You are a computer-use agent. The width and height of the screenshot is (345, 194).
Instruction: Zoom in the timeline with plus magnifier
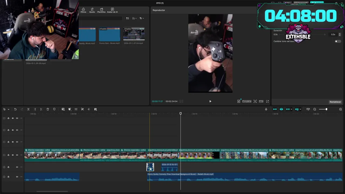click(340, 109)
